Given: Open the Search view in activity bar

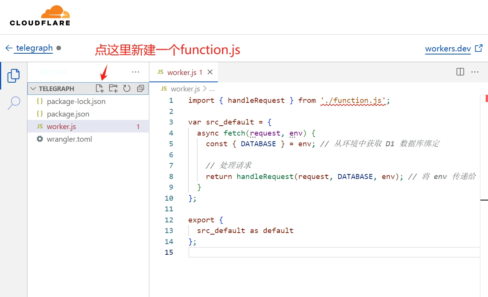Looking at the screenshot, I should point(14,103).
